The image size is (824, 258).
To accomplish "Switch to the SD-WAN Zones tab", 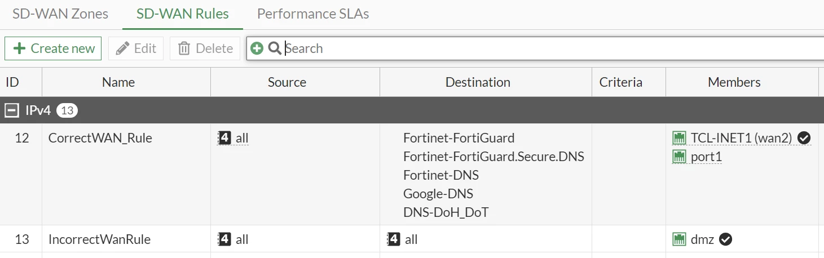I will [60, 14].
